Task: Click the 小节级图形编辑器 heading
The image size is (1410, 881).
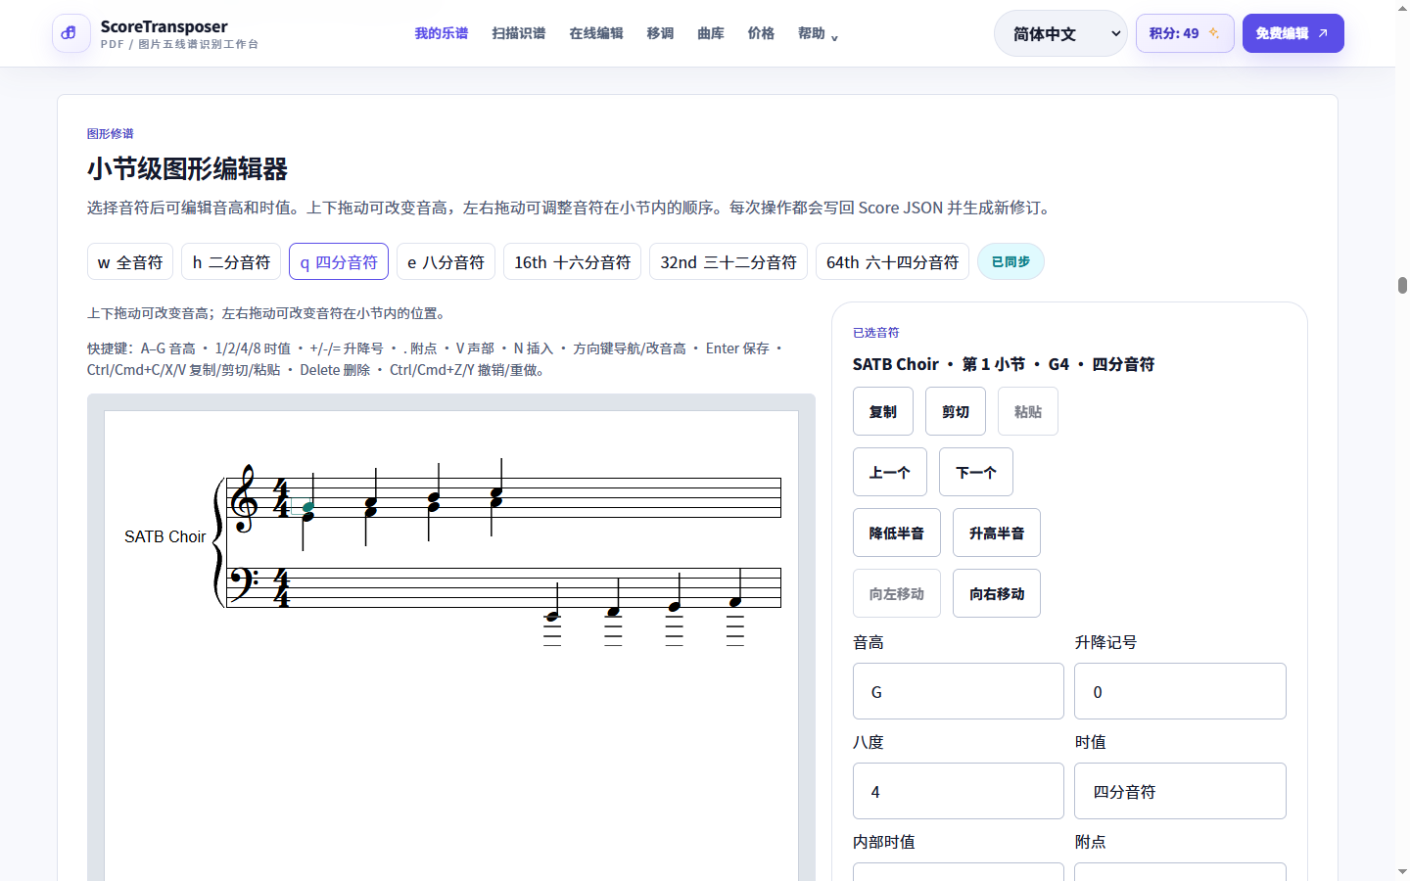Action: pyautogui.click(x=187, y=168)
